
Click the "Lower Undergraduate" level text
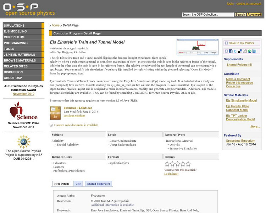point(123,141)
